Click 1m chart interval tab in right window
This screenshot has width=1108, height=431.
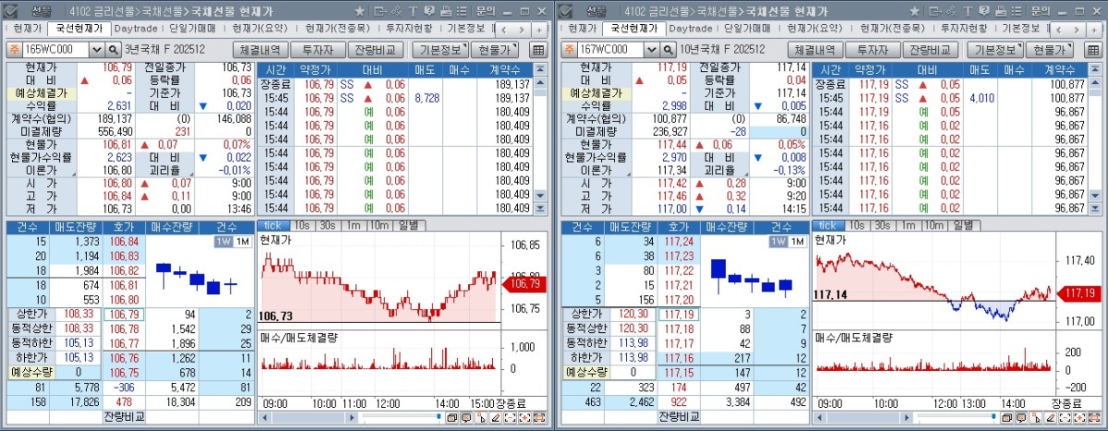(x=909, y=226)
